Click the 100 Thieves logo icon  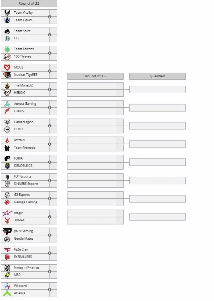[x=7, y=56]
